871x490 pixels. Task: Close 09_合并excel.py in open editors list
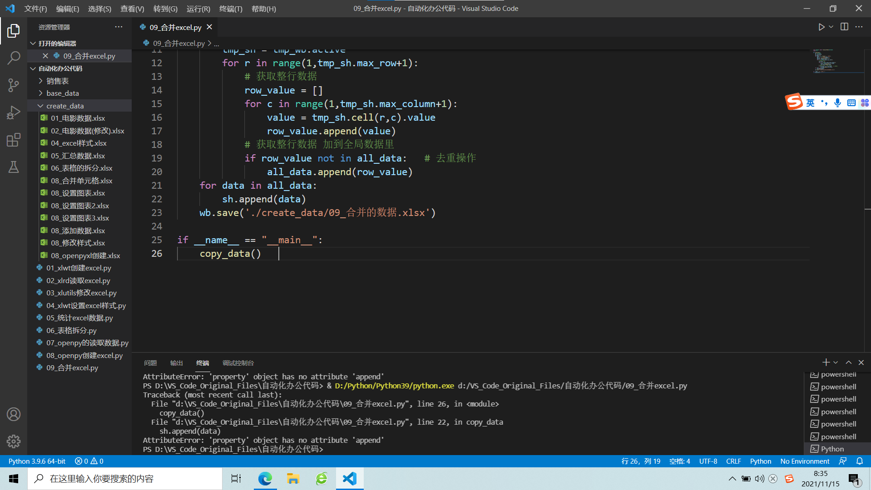tap(45, 56)
